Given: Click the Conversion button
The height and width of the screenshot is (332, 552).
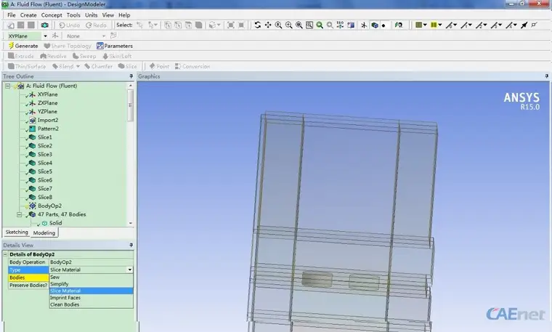Looking at the screenshot, I should coord(192,66).
